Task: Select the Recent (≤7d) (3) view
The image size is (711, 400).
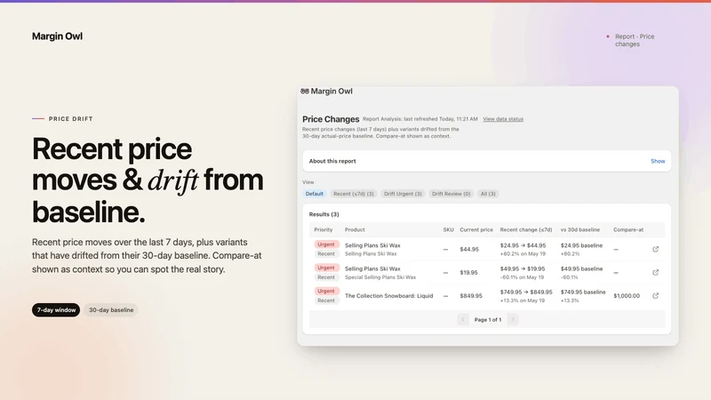Action: pyautogui.click(x=354, y=194)
